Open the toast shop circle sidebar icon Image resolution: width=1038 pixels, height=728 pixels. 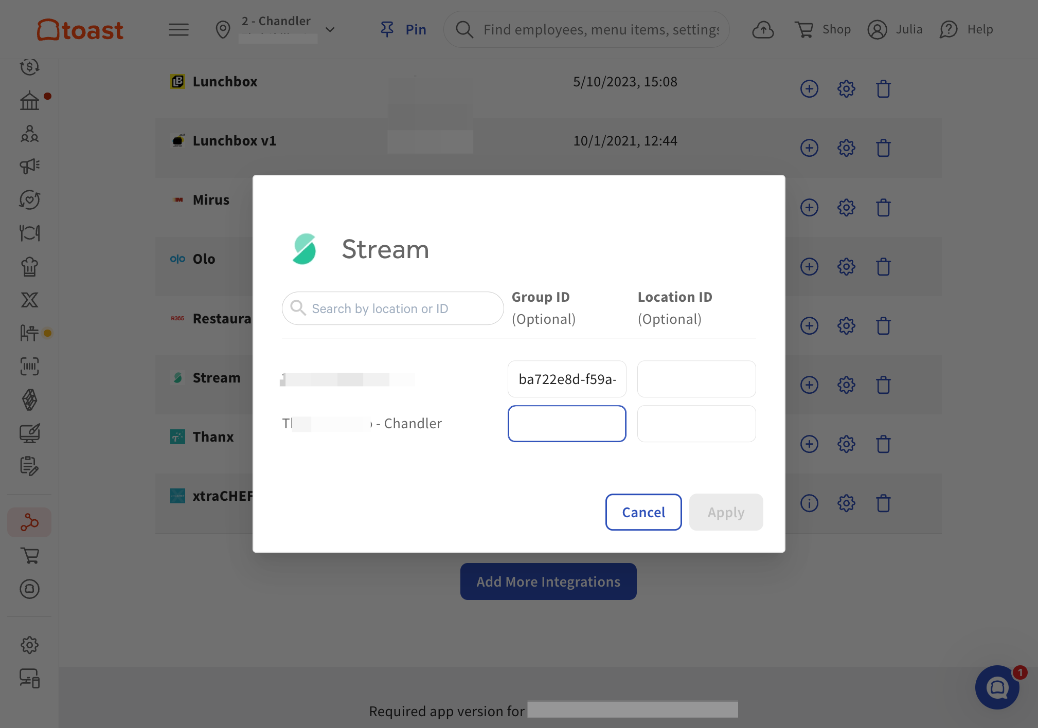point(30,589)
